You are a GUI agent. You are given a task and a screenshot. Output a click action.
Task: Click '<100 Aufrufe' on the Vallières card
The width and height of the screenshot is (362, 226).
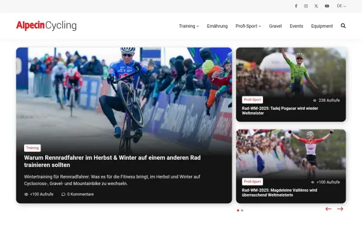tap(328, 183)
